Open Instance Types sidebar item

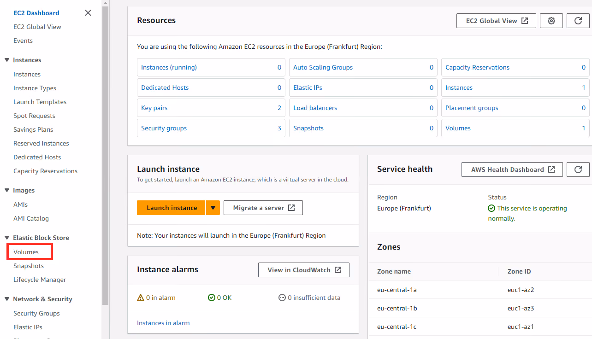35,88
